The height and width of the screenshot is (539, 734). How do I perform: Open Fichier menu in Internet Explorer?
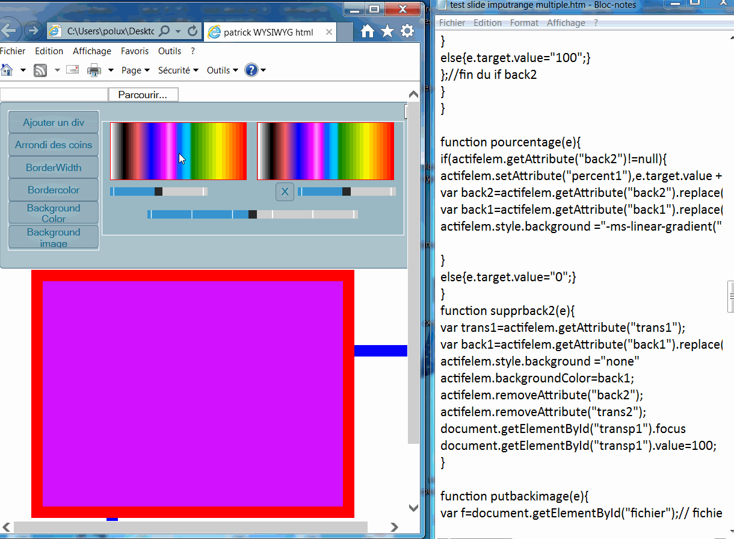click(x=13, y=51)
